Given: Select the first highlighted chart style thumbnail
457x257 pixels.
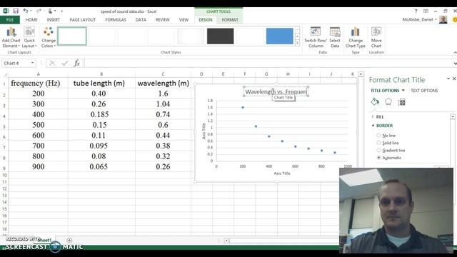Looking at the screenshot, I should pos(72,36).
